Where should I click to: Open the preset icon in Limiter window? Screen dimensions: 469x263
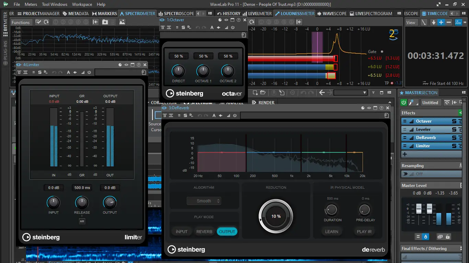[144, 72]
